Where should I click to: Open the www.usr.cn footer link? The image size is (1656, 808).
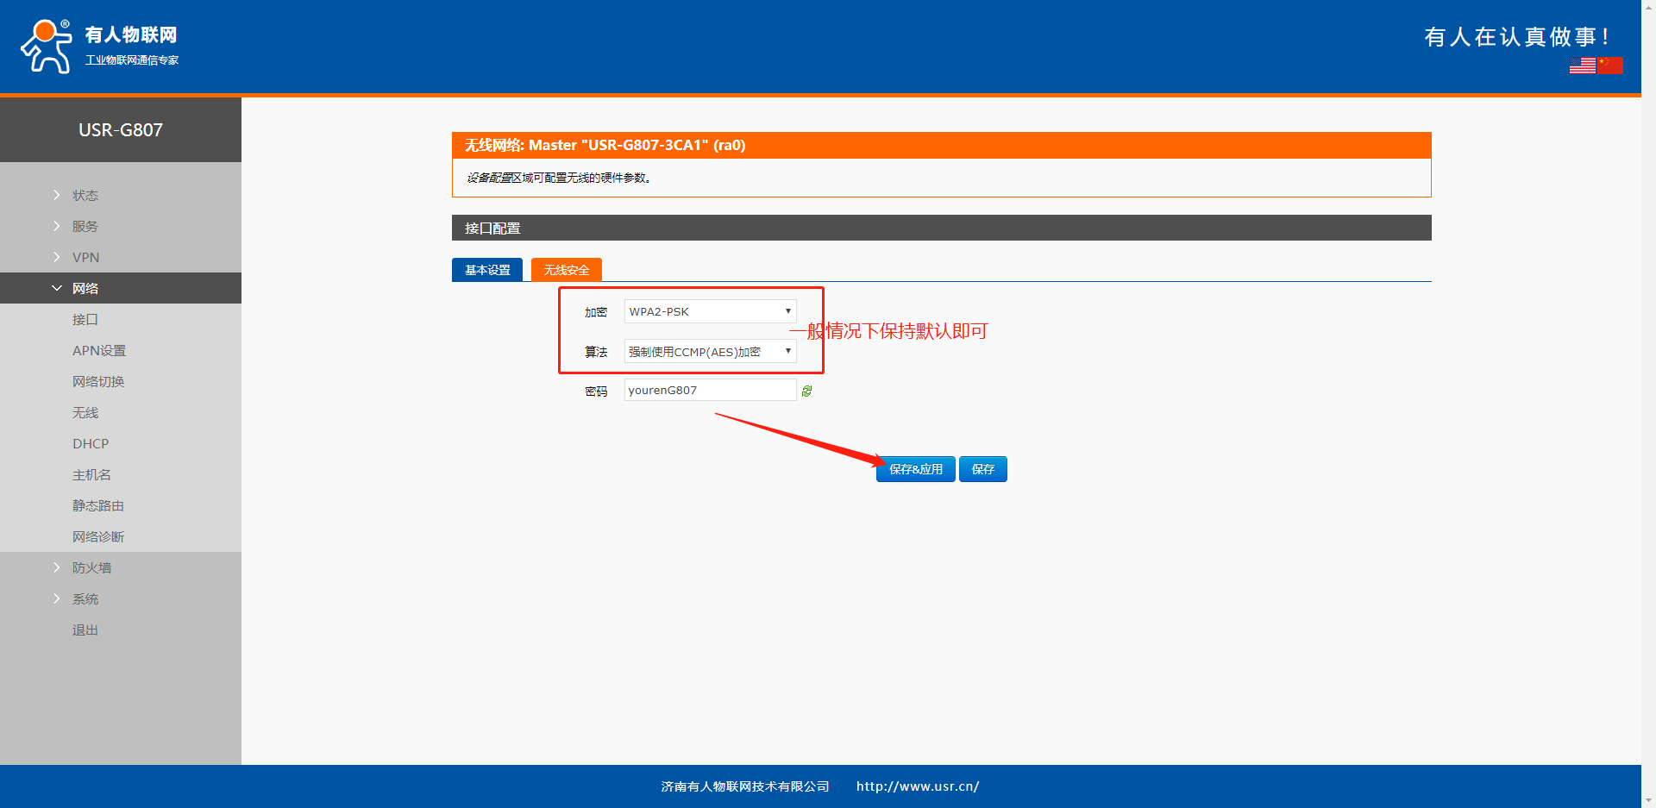(x=917, y=786)
